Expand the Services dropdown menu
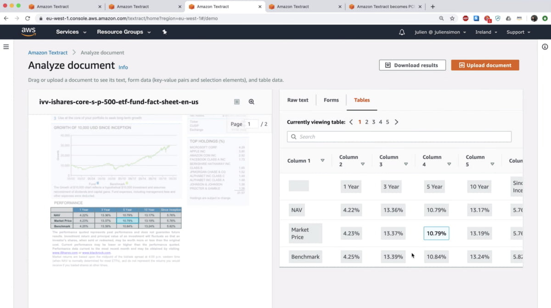The height and width of the screenshot is (308, 551). [71, 32]
